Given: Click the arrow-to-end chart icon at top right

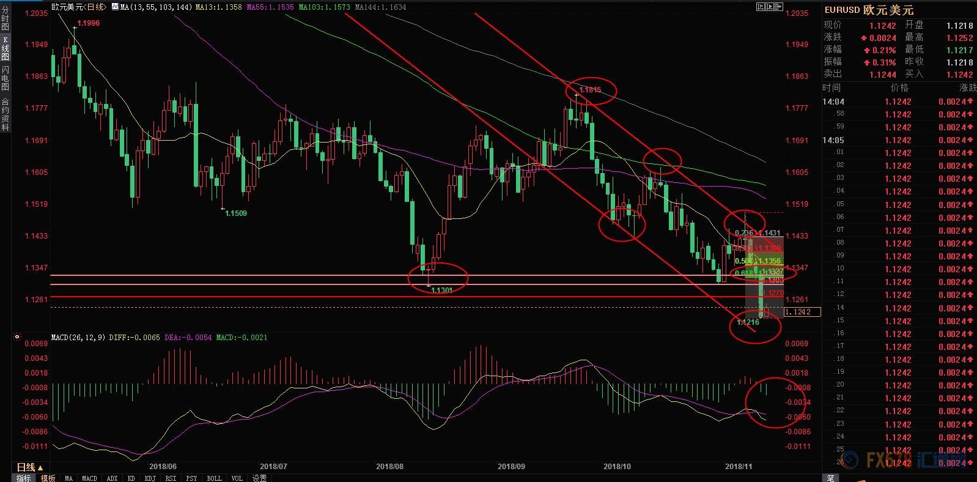Looking at the screenshot, I should pos(779,7).
